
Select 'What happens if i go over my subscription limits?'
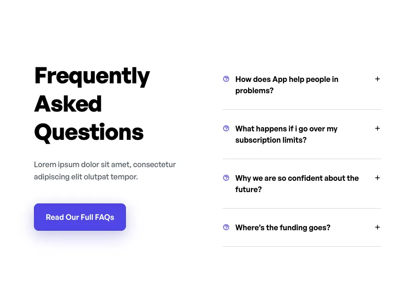point(286,134)
